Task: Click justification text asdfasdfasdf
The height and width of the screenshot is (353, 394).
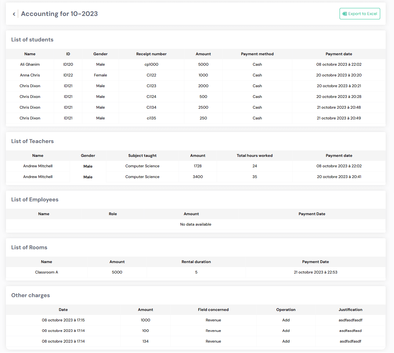Action: 350,320
